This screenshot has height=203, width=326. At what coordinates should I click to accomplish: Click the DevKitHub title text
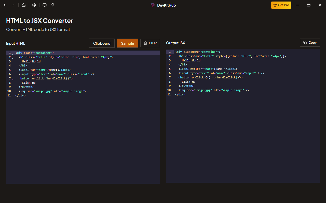[x=166, y=5]
